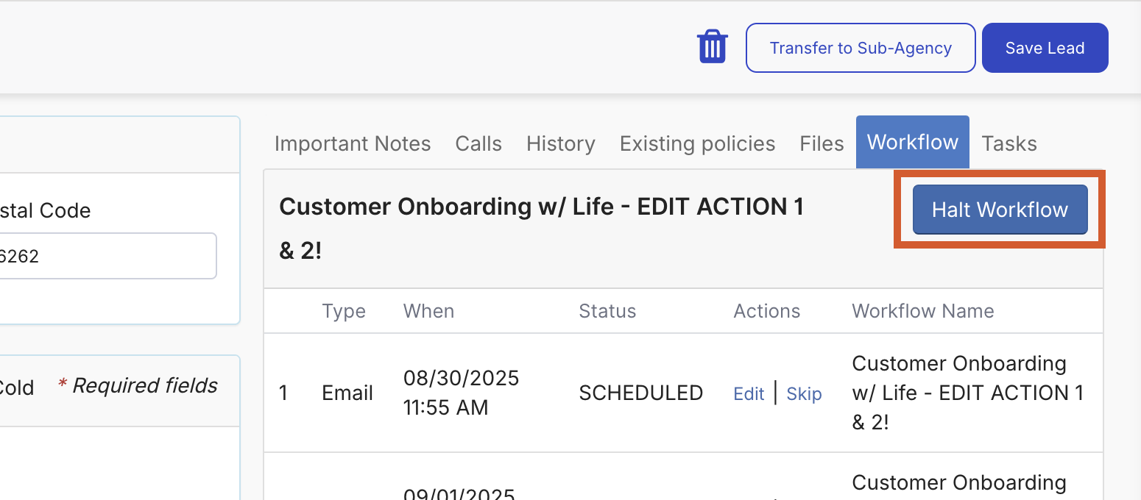Image resolution: width=1141 pixels, height=500 pixels.
Task: Open the Calls tab
Action: click(x=478, y=143)
